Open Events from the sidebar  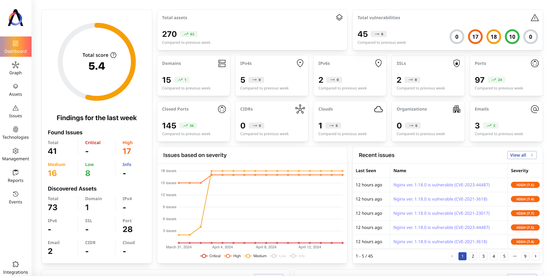coord(16,198)
